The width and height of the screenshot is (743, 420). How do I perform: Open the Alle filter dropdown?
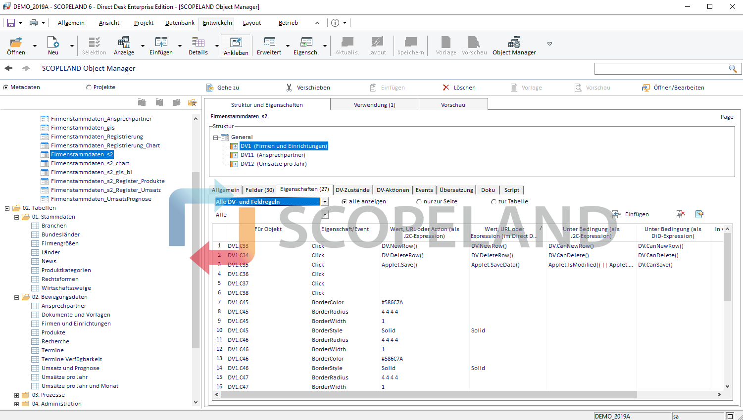click(325, 215)
